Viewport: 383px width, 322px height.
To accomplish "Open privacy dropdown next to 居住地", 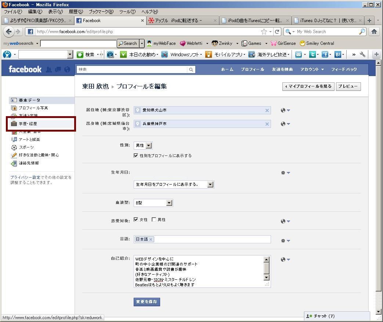I will (285, 110).
